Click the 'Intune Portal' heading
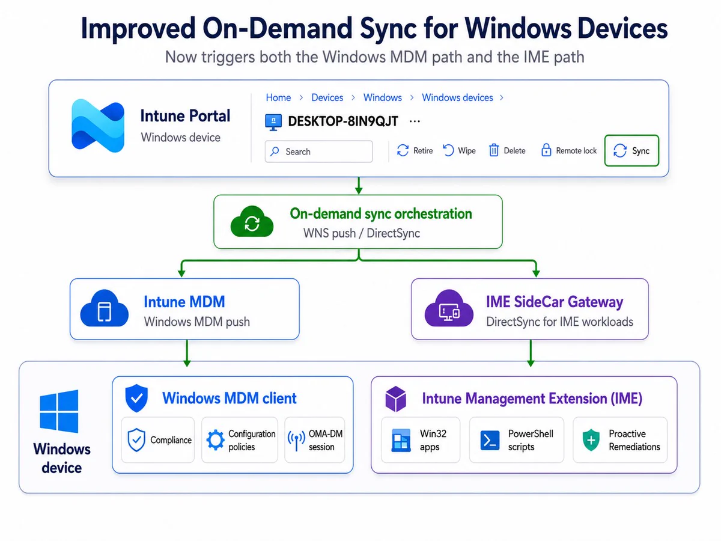This screenshot has width=721, height=541. point(185,115)
